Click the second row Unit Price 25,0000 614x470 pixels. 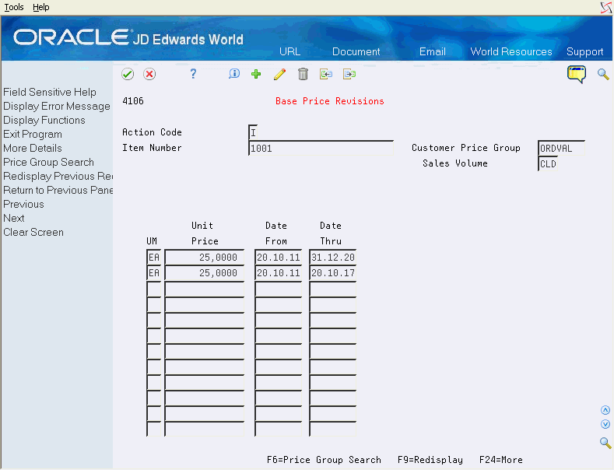tap(205, 273)
